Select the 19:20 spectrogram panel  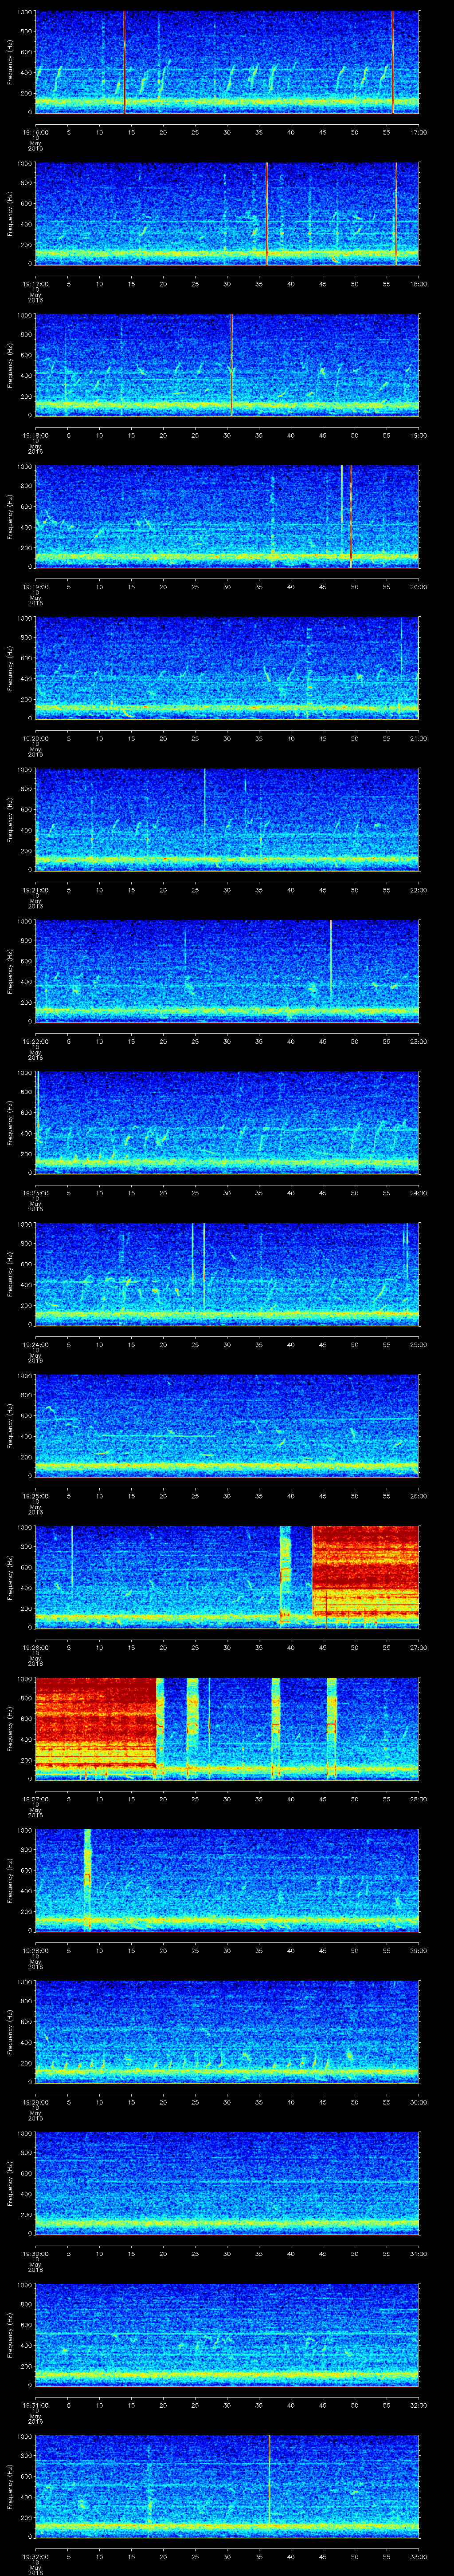(x=227, y=668)
